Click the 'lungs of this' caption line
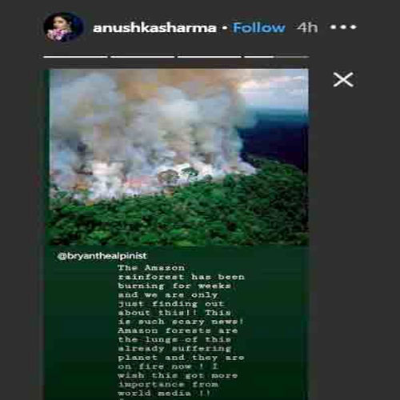Viewport: 400px width, 400px height. tap(188, 339)
